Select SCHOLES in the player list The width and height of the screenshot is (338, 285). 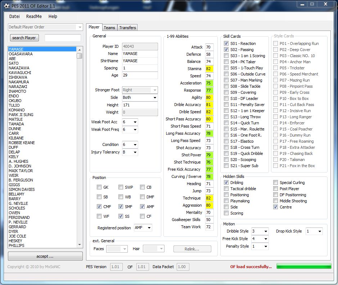click(42, 208)
